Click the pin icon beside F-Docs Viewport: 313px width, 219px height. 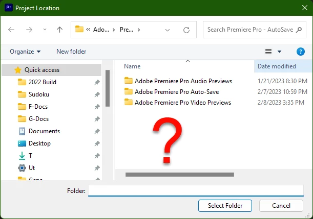97,107
